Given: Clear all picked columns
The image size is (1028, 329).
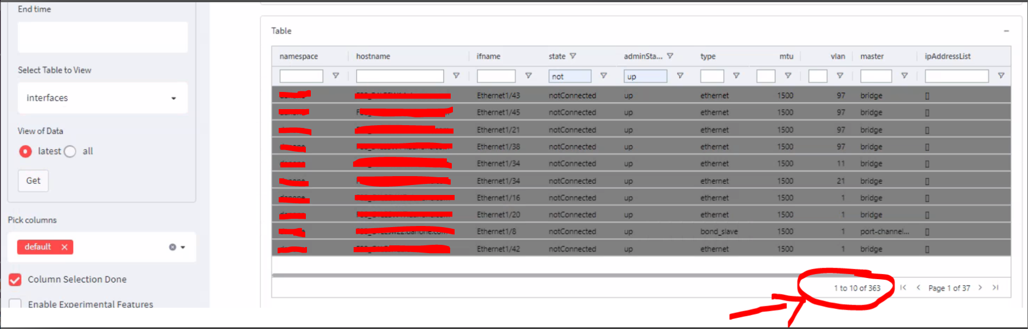Looking at the screenshot, I should point(173,247).
